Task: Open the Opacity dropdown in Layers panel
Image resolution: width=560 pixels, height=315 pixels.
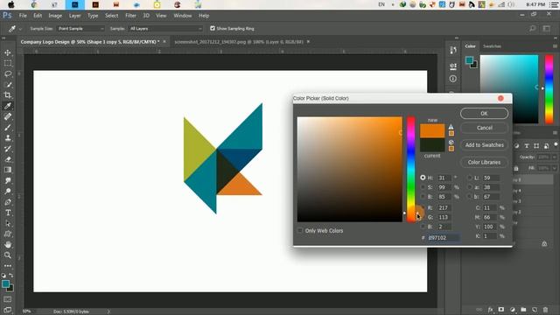Action: 554,157
